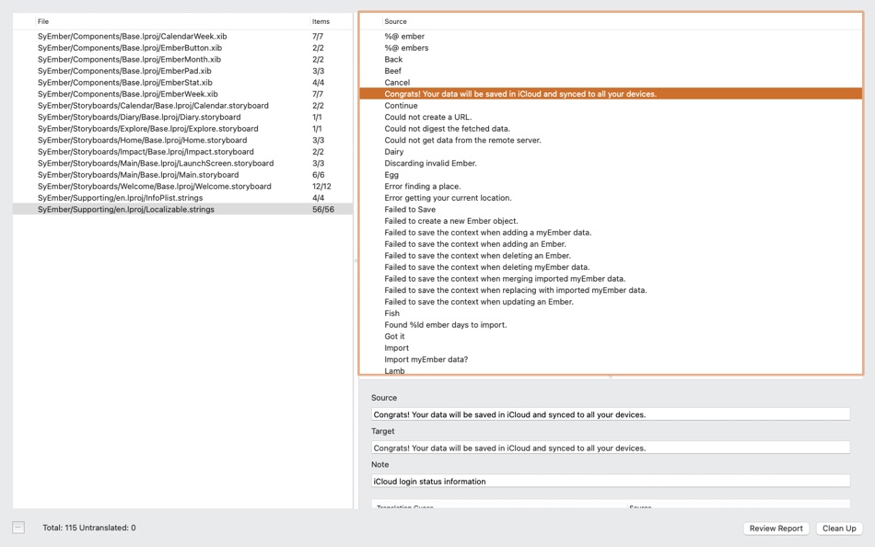Select 'Error getting your current location.' string
The width and height of the screenshot is (875, 547).
click(611, 198)
